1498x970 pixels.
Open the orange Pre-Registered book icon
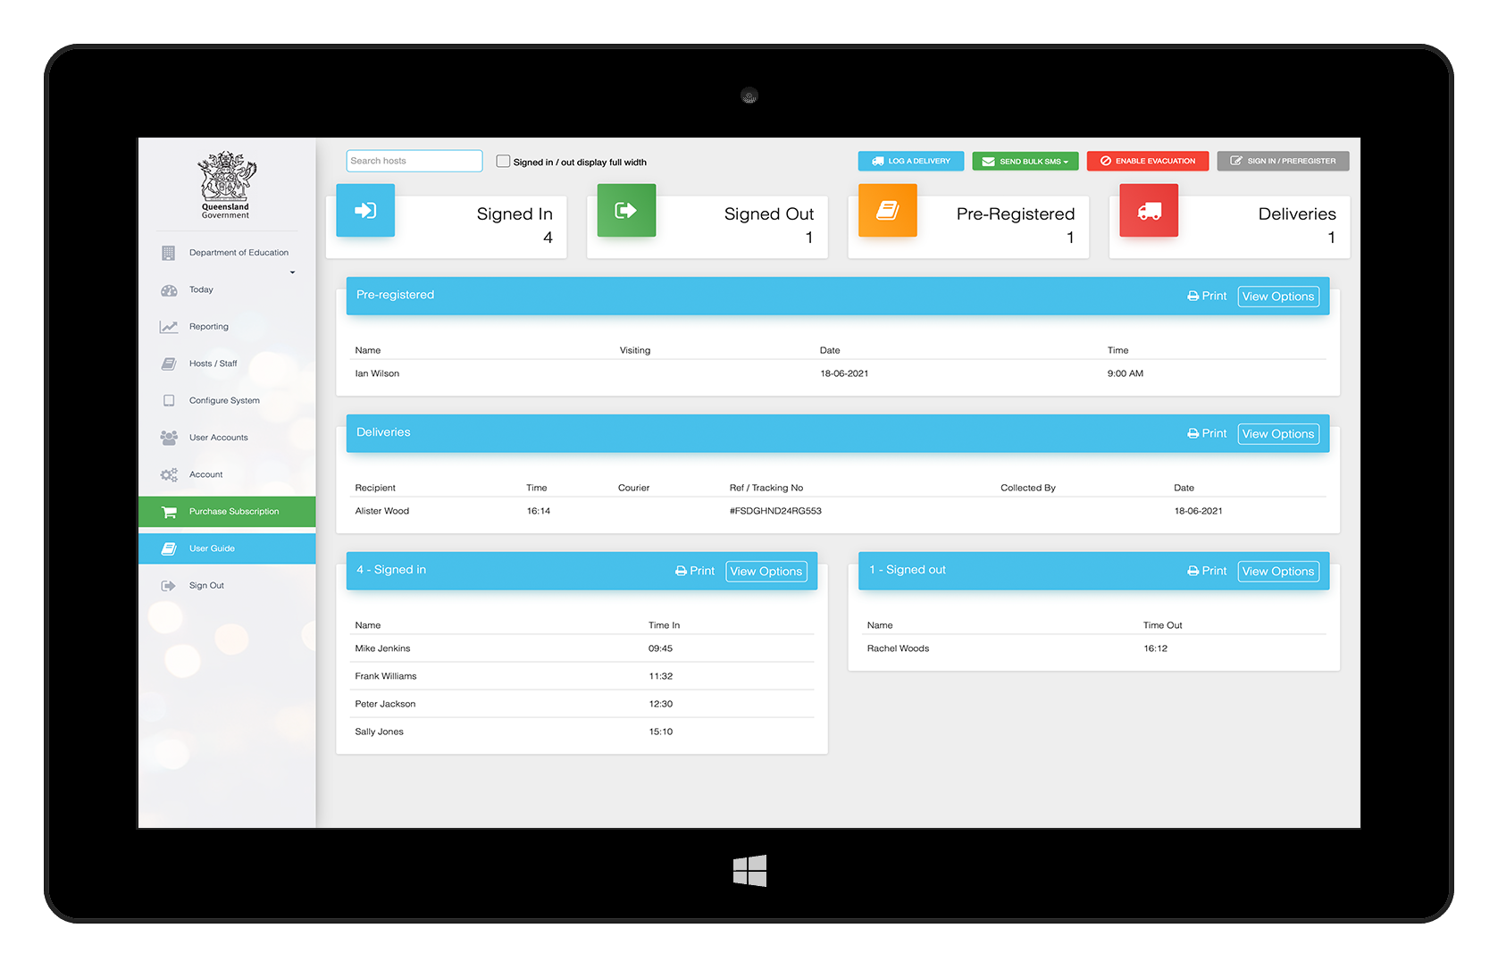click(887, 210)
